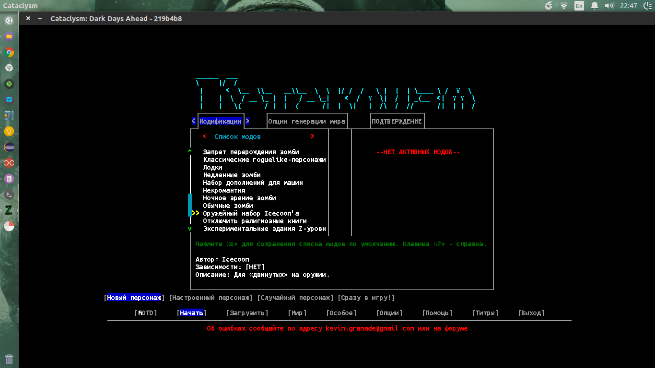Screen dimensions: 655x368
Task: Select Отключить религиозные книги mod
Action: [255, 221]
